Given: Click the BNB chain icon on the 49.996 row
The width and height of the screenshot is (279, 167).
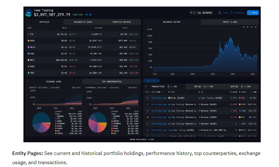Looking at the screenshot, I should point(148,117).
